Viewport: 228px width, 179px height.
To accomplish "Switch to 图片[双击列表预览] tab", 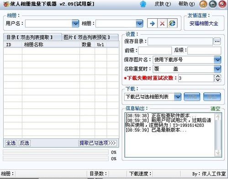I will [x=90, y=37].
